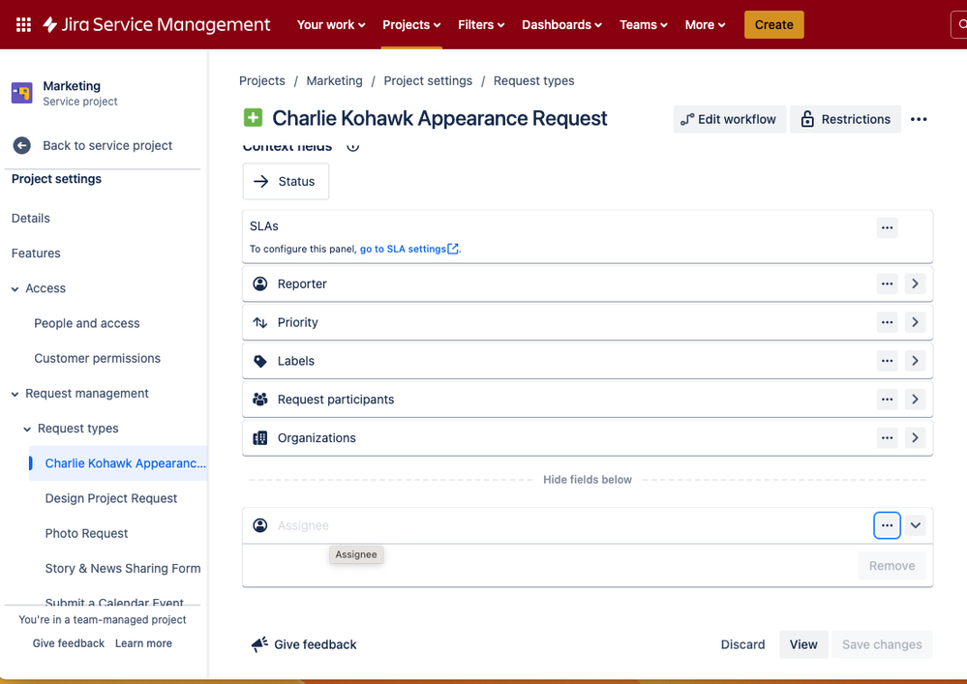The image size is (967, 684).
Task: Click the Jira Service Management logo
Action: pyautogui.click(x=157, y=24)
